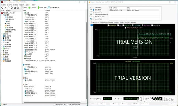178x106 pixels.
Task: Open the 查看(V) menu
Action: [9, 5]
